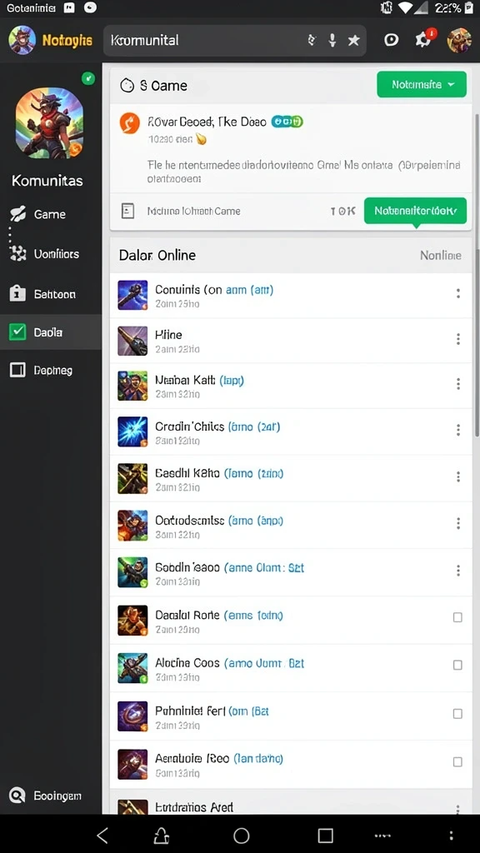Viewport: 480px width, 853px height.
Task: Open more options for Eaedhl Kaho row
Action: (458, 477)
